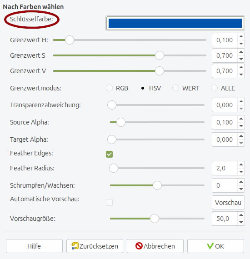Choose the ALLE Grenzwertmodus radio button
250x259 pixels.
point(214,88)
